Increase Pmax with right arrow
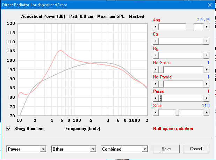The image size is (216, 160). point(206,98)
